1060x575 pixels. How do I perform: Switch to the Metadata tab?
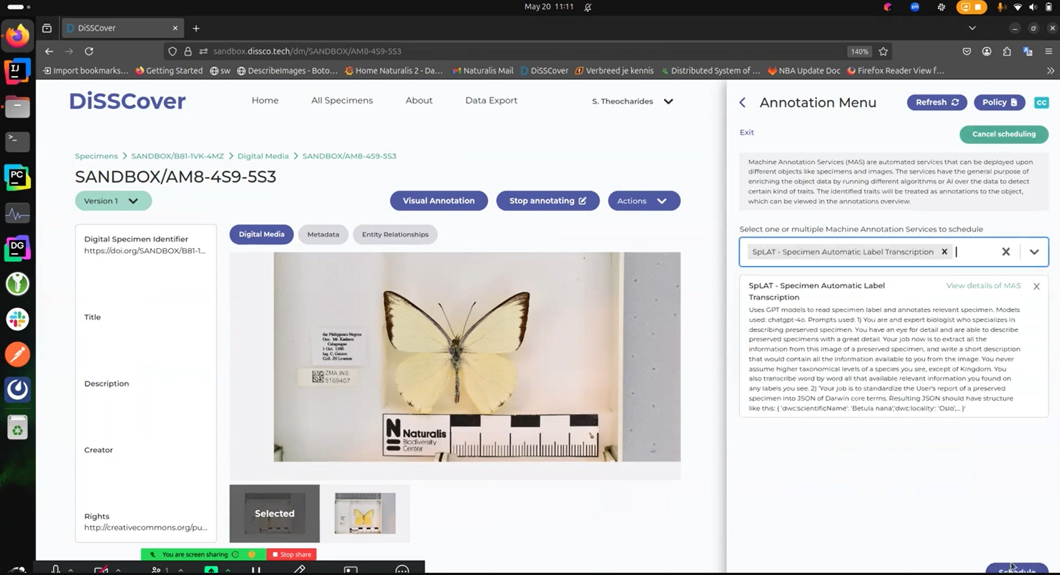[323, 235]
